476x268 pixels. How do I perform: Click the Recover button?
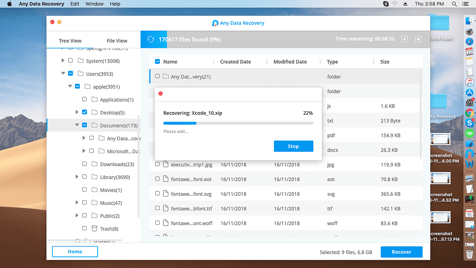(x=402, y=252)
